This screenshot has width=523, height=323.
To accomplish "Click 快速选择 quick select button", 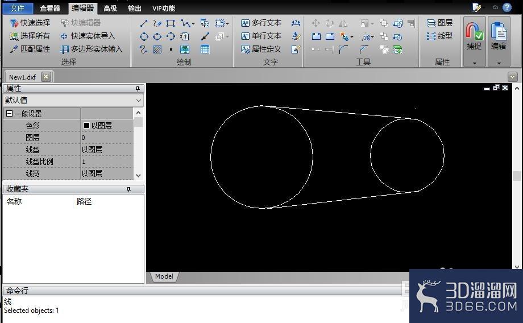I will tap(30, 23).
